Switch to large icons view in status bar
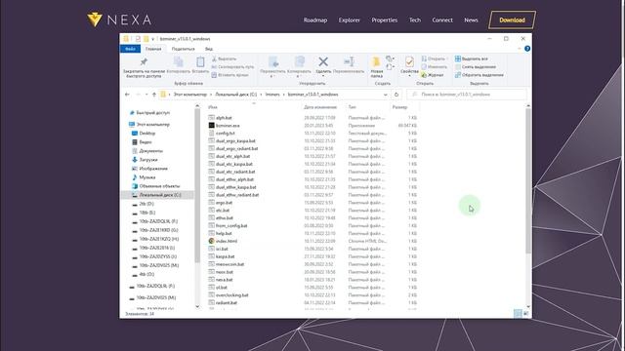Image resolution: width=625 pixels, height=351 pixels. pos(526,314)
